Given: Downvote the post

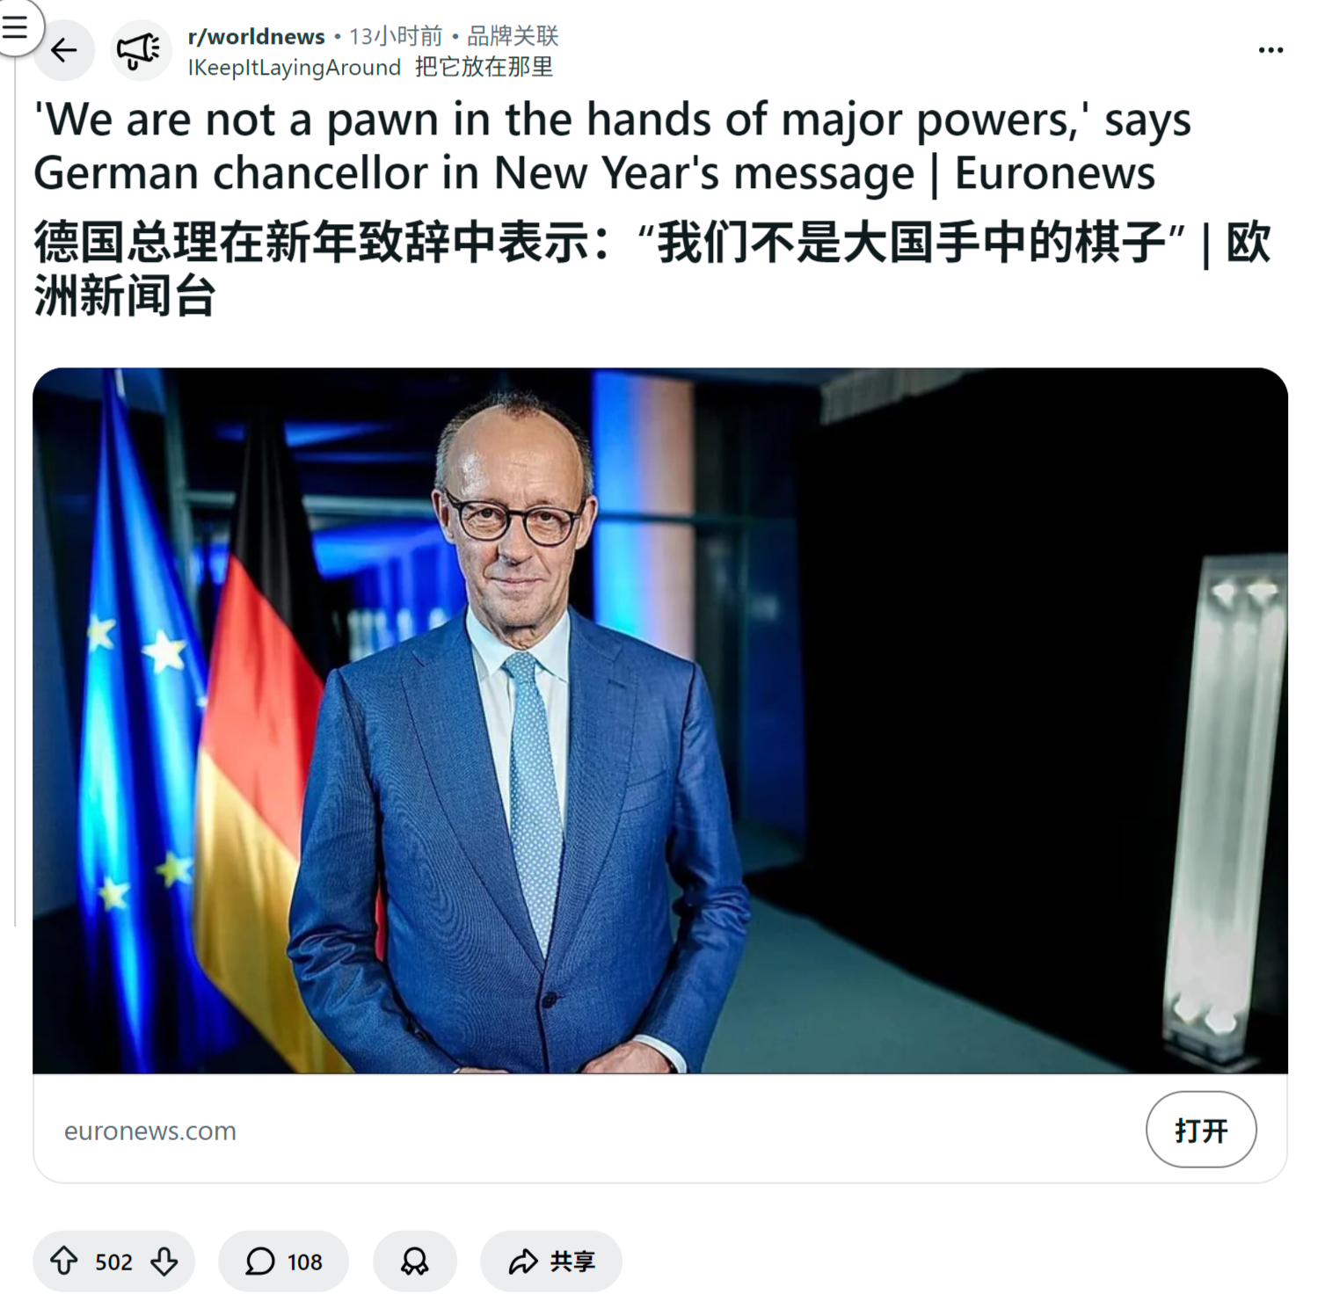Looking at the screenshot, I should pyautogui.click(x=164, y=1261).
